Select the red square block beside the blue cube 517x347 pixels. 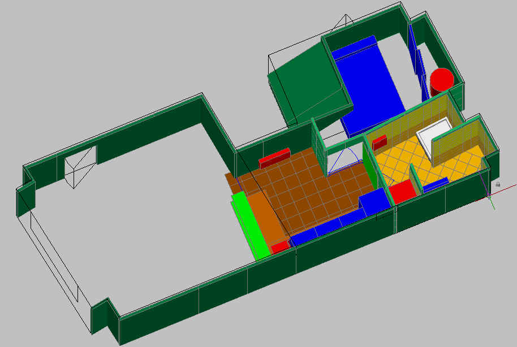pyautogui.click(x=403, y=192)
